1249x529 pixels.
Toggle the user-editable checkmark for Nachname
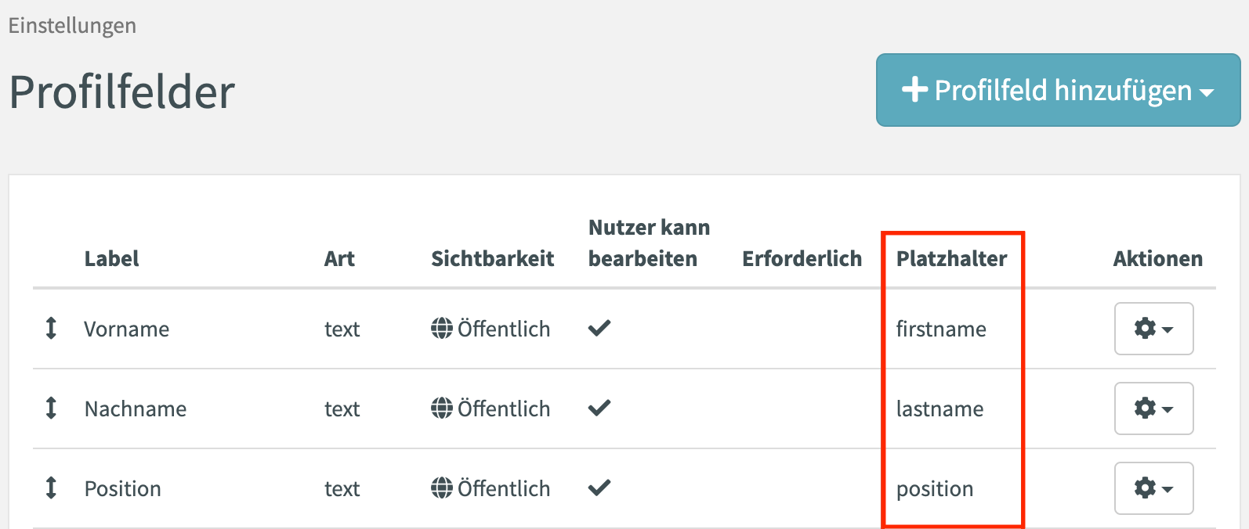click(599, 408)
